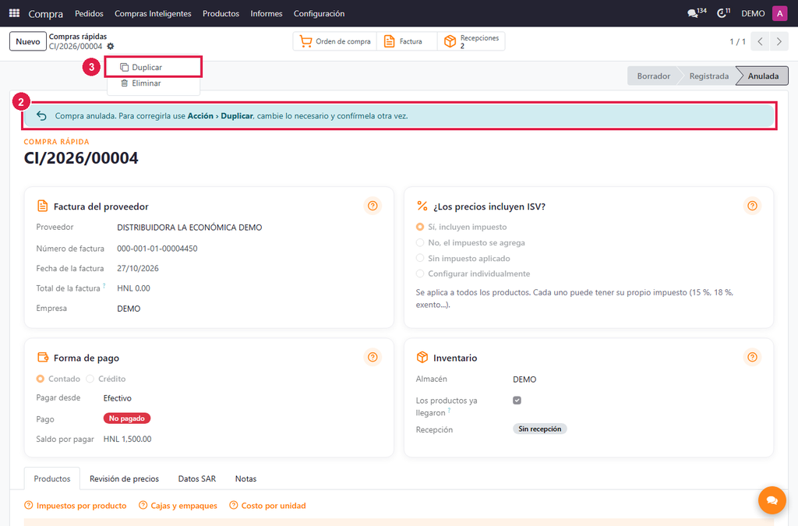This screenshot has width=798, height=526.
Task: Choose Duplicar from the action menu
Action: (154, 67)
